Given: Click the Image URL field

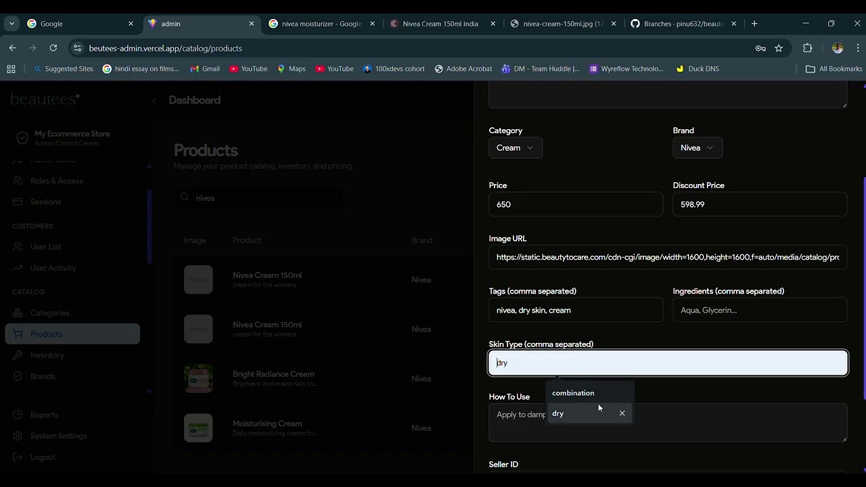Looking at the screenshot, I should tap(668, 257).
